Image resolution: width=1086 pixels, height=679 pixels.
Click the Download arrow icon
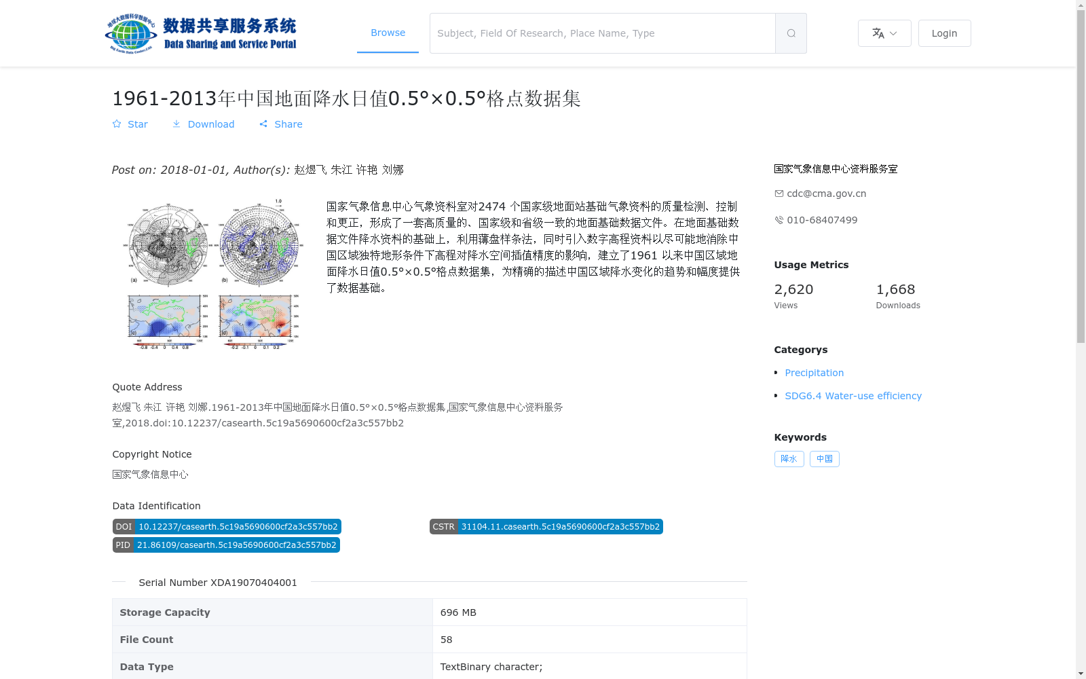(x=176, y=124)
